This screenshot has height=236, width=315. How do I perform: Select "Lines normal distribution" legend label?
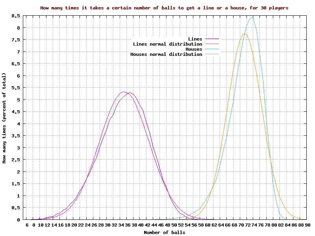[167, 44]
